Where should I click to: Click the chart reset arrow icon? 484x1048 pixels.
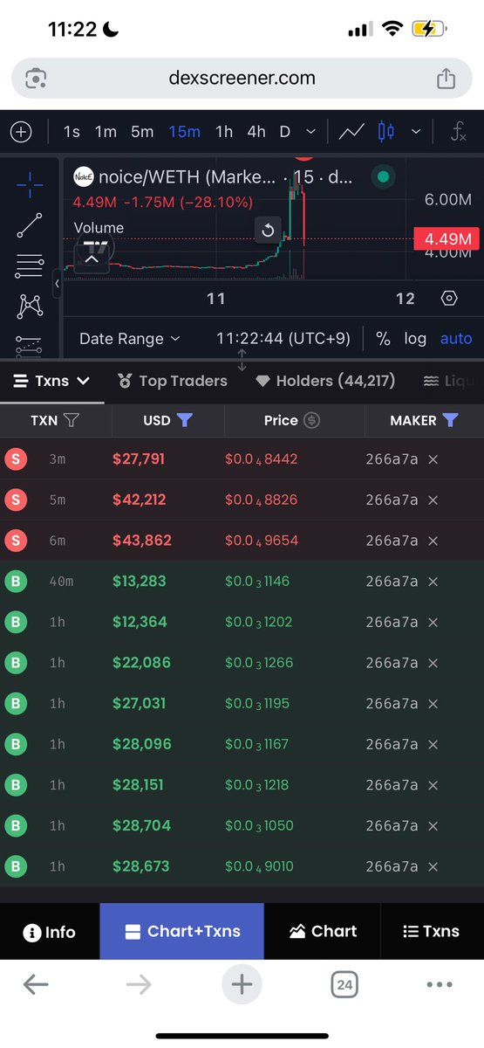click(x=268, y=231)
